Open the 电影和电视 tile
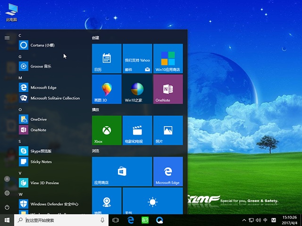This screenshot has height=226, width=302. (137, 130)
